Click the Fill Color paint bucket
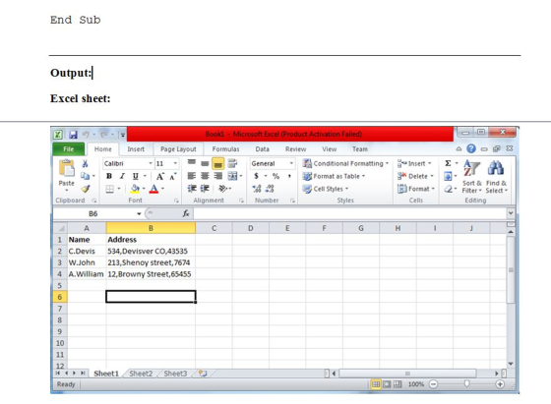Screen dimensions: 551x404 [x=135, y=189]
